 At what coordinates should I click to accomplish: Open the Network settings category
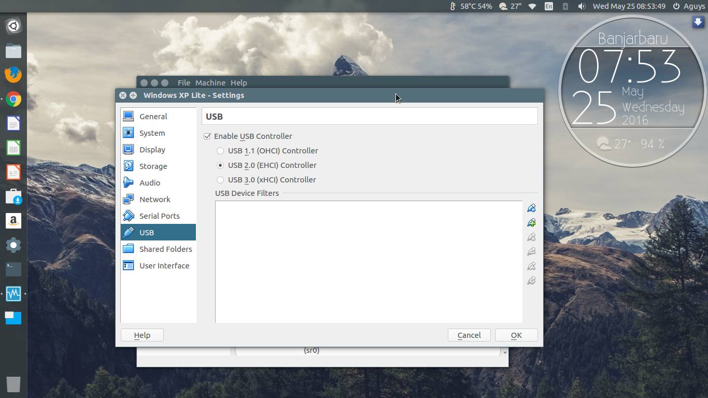coord(158,200)
